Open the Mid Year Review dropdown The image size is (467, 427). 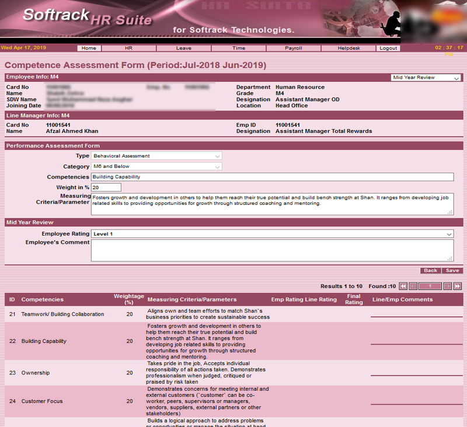[426, 78]
